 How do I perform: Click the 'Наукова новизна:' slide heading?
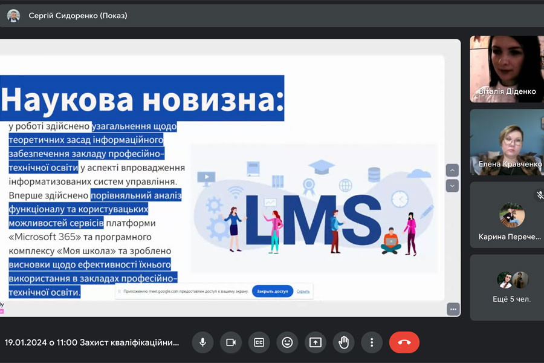[142, 99]
